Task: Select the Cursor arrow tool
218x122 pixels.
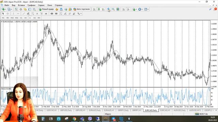Action: [3, 14]
